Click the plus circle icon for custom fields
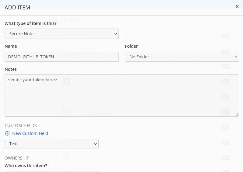 7,133
